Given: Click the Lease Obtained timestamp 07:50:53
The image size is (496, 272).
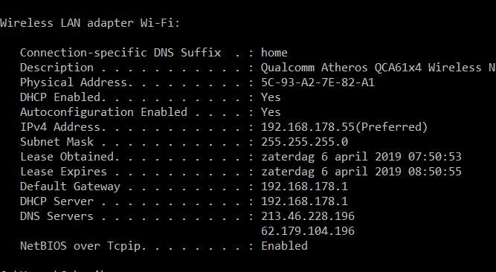Looking at the screenshot, I should pos(434,157).
